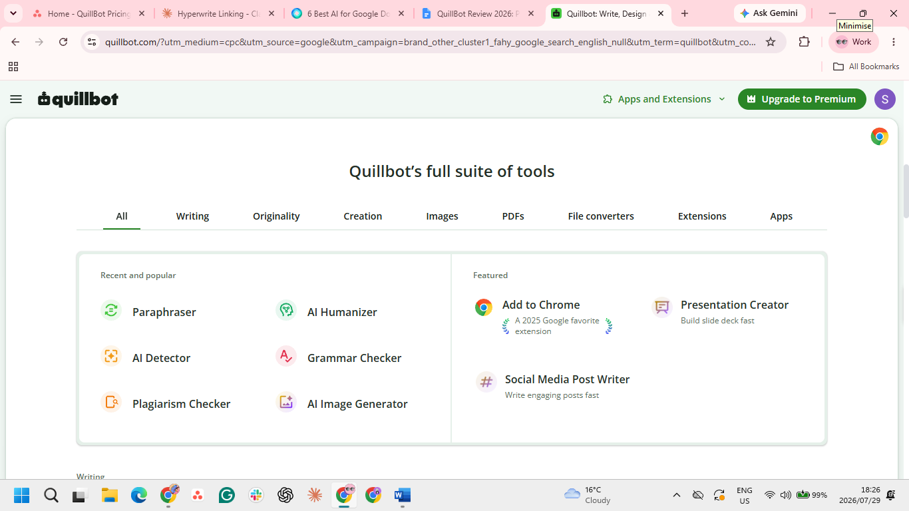Switch to the Writing tab
This screenshot has width=909, height=511.
192,216
